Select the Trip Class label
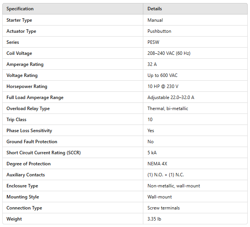Image resolution: width=250 pixels, height=227 pixels. click(16, 120)
